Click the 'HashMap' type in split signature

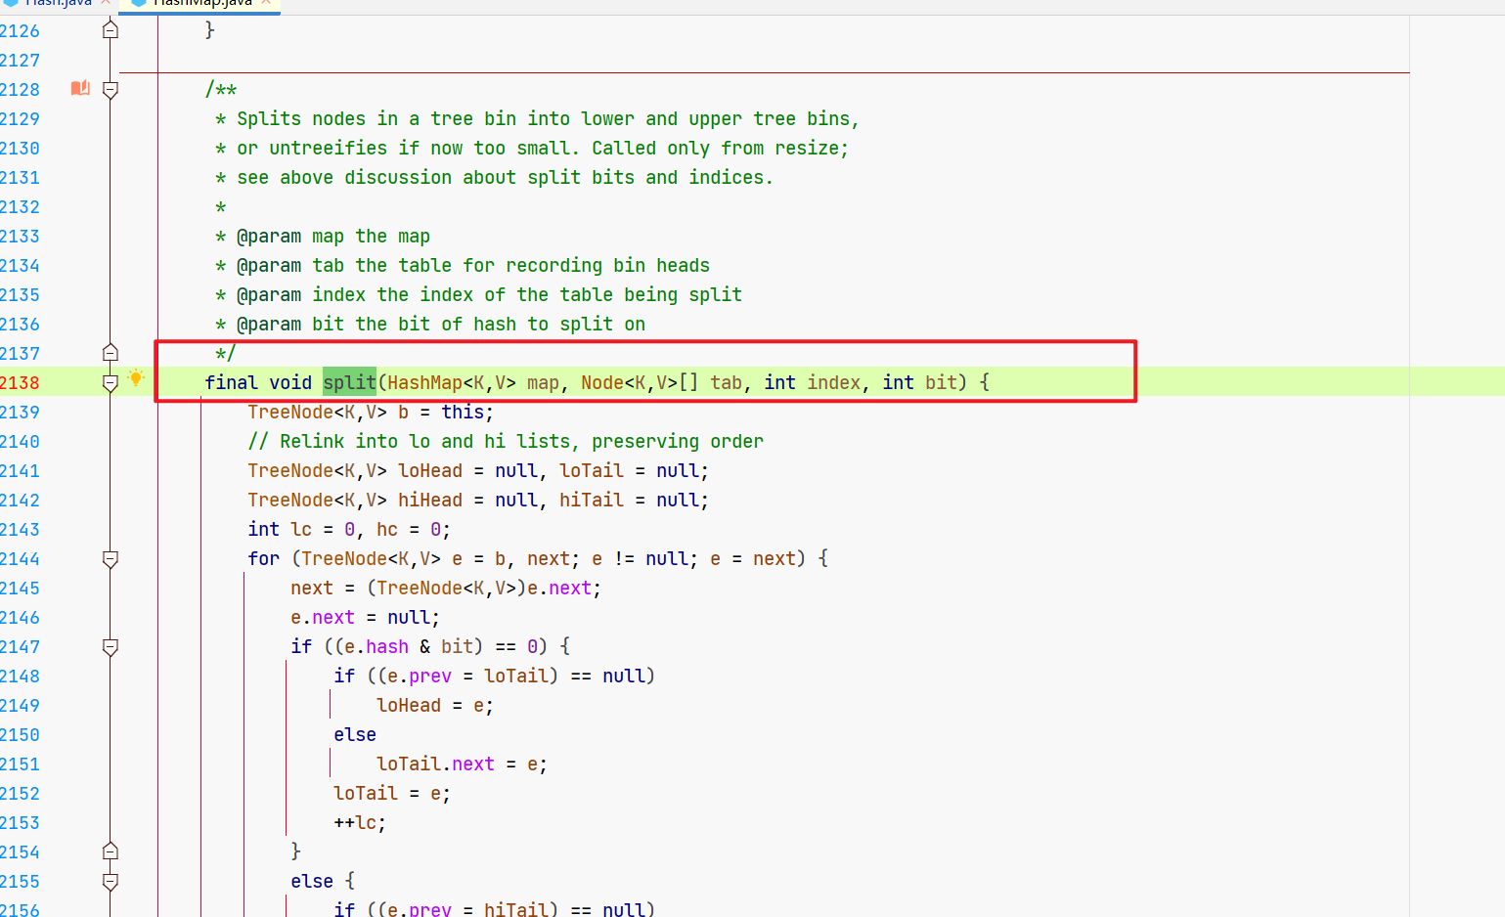point(424,382)
